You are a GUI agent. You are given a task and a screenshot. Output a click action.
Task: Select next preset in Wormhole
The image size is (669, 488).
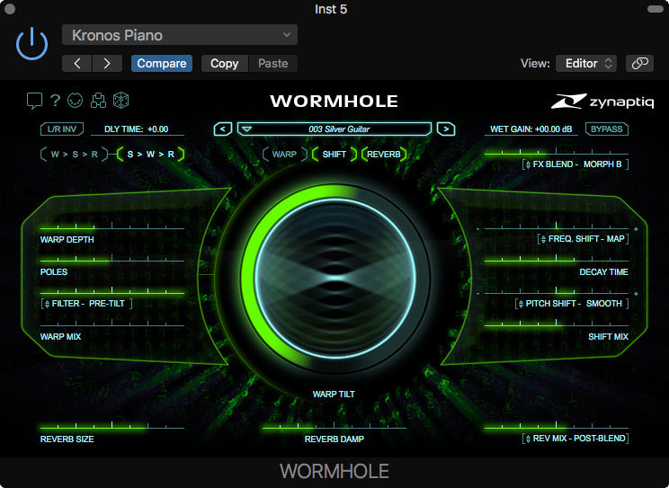(446, 129)
